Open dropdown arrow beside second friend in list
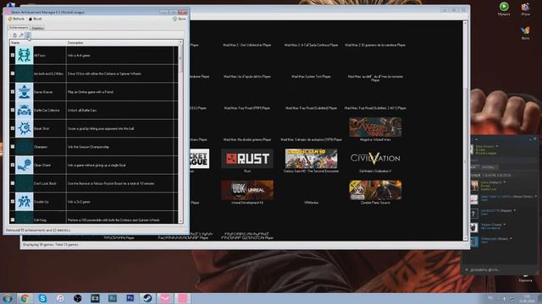 tap(536, 197)
